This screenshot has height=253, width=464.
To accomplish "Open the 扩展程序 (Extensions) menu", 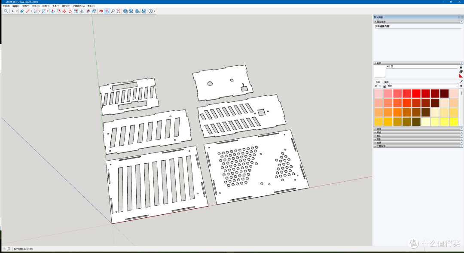I will point(78,6).
